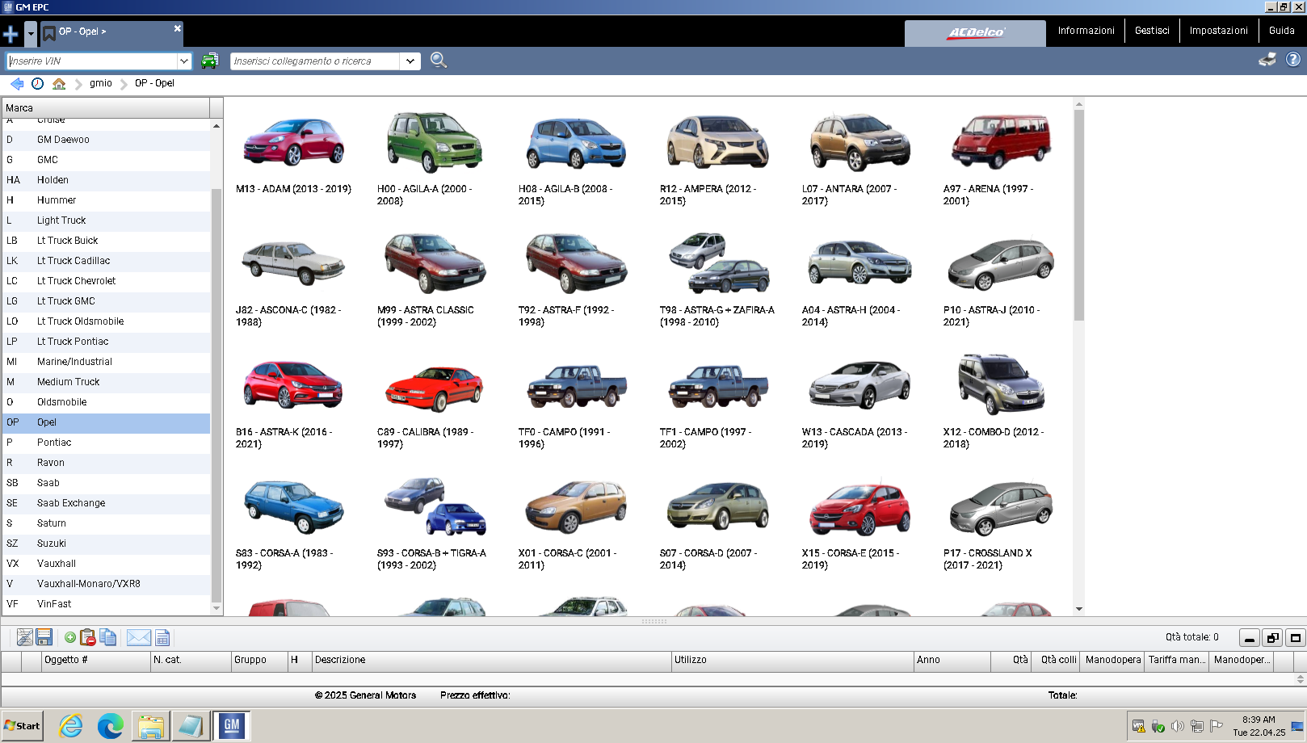Image resolution: width=1307 pixels, height=743 pixels.
Task: Open the Guida menu
Action: coord(1281,31)
